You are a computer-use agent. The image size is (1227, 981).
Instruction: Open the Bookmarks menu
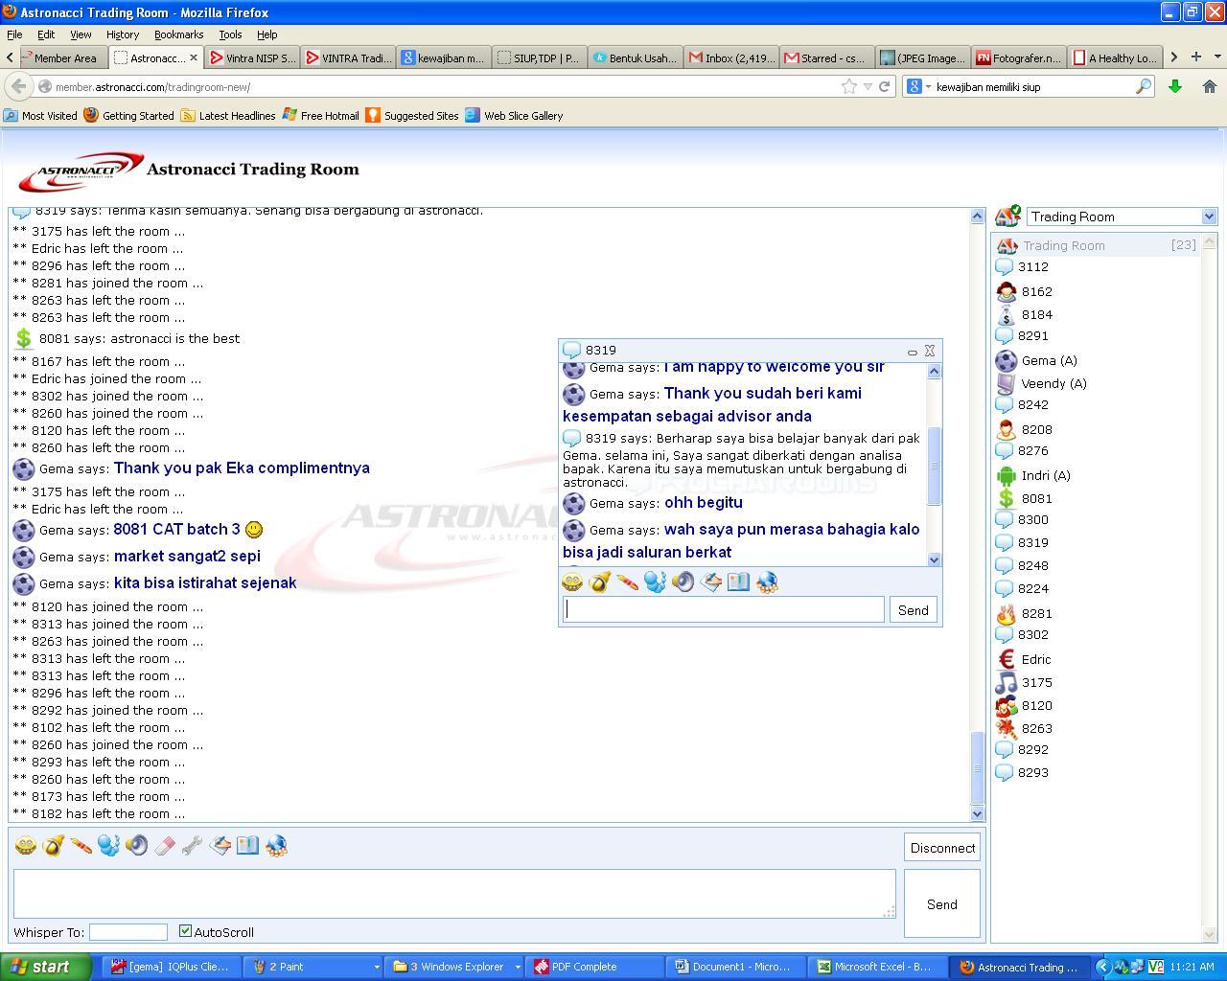tap(178, 34)
